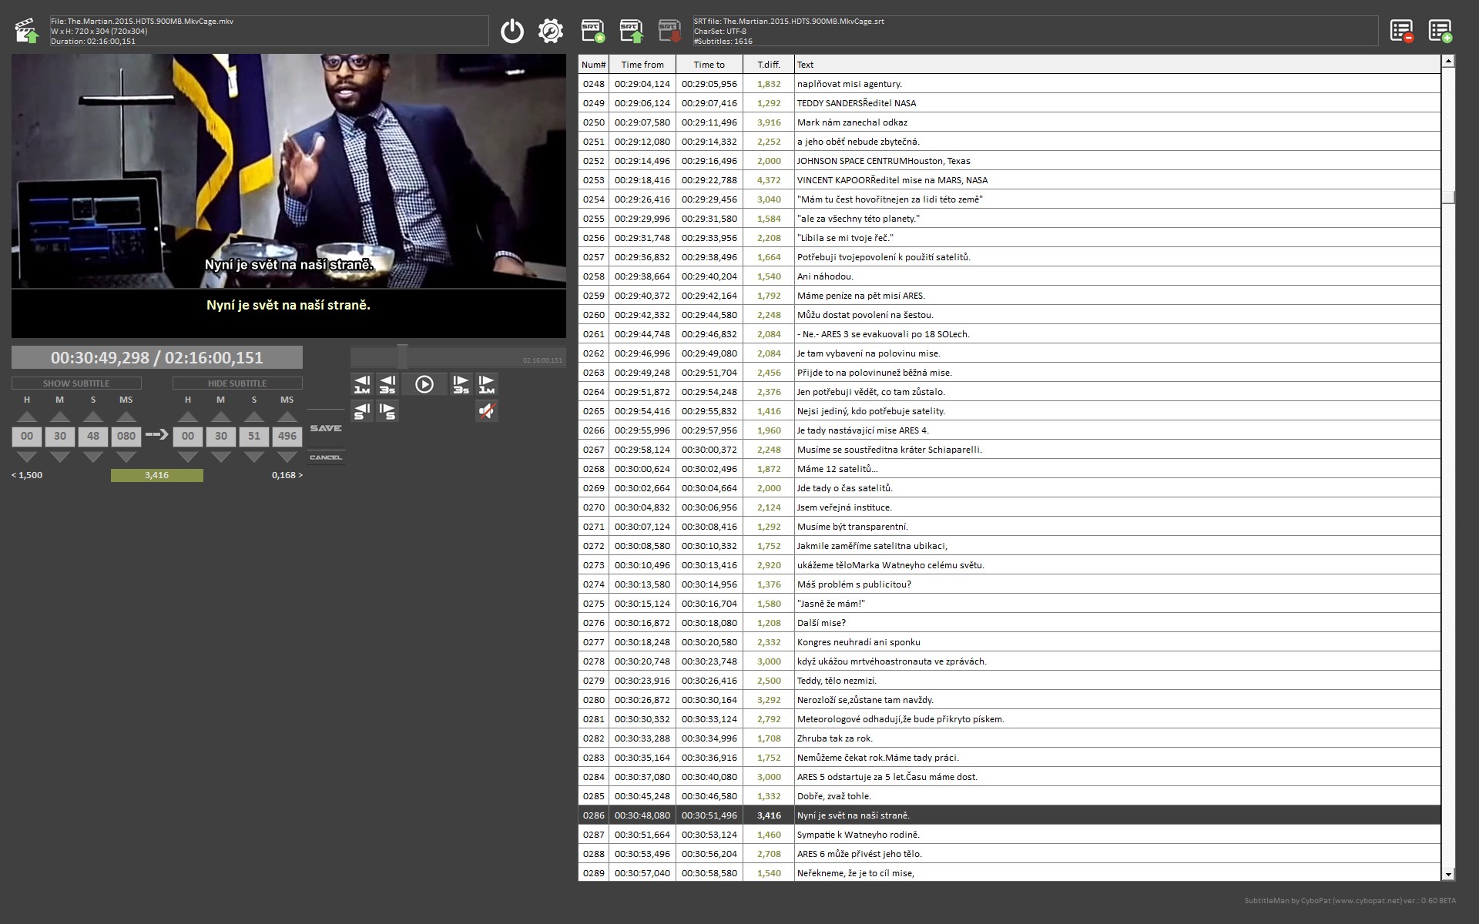1479x924 pixels.
Task: Click the 'Num#' column header
Action: pos(594,65)
